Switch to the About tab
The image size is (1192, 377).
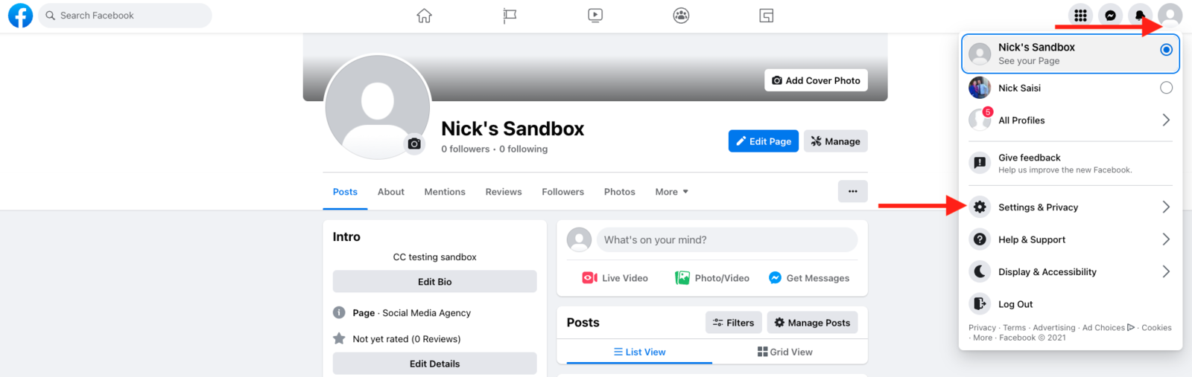pos(390,192)
